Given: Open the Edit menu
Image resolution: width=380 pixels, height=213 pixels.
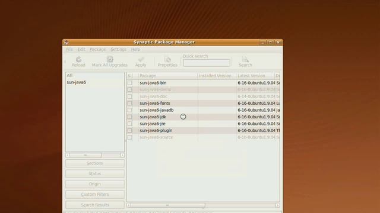Looking at the screenshot, I should coord(81,49).
